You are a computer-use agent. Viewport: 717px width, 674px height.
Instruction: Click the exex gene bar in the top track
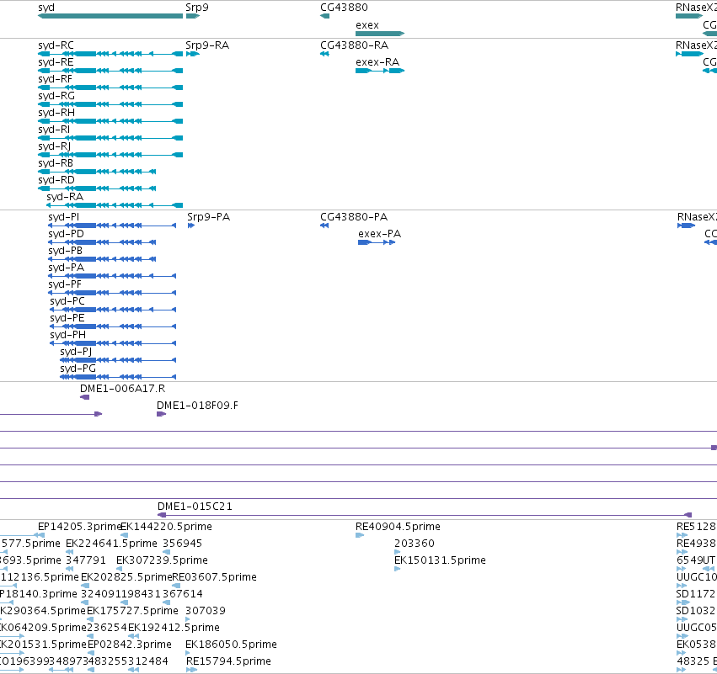click(x=380, y=34)
